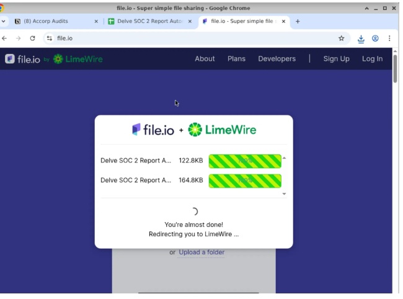Open site information icon in address bar
This screenshot has height=299, width=403.
(x=50, y=38)
